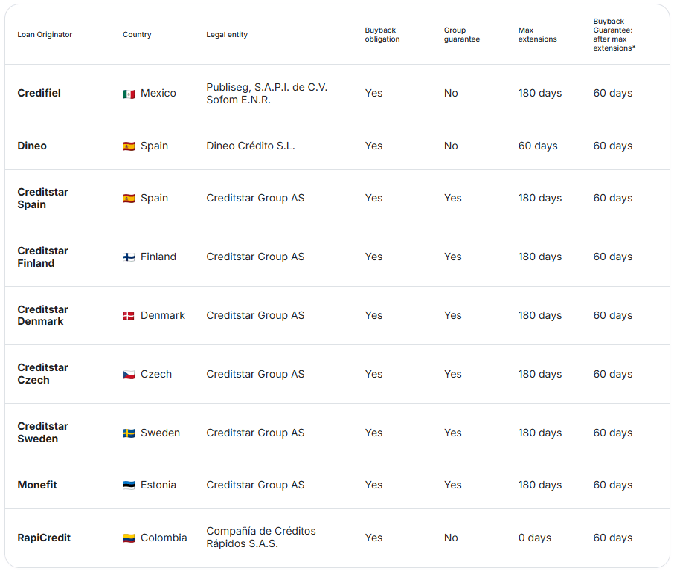Image resolution: width=674 pixels, height=571 pixels.
Task: Select the RapiCredit originator name
Action: tap(44, 538)
